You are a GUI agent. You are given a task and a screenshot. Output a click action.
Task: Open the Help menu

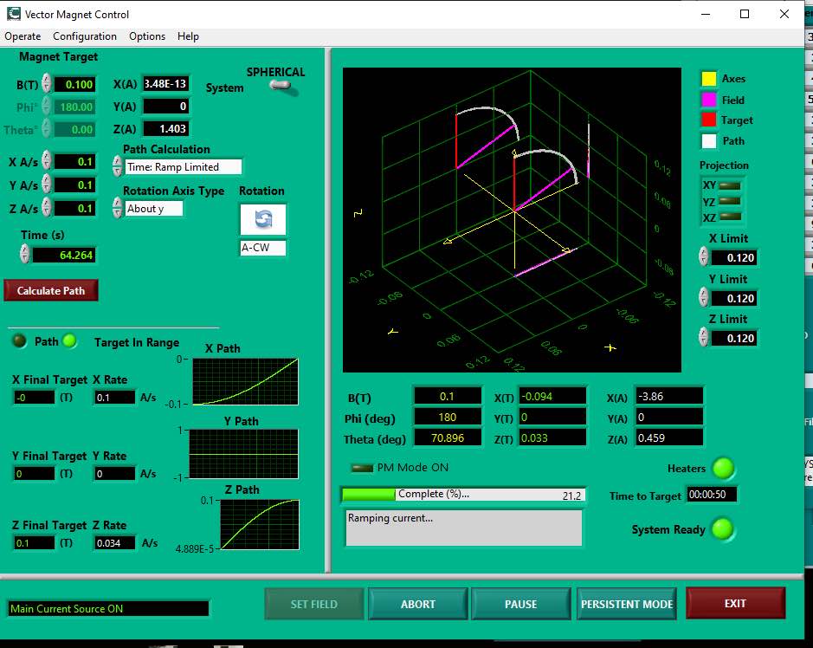coord(188,36)
